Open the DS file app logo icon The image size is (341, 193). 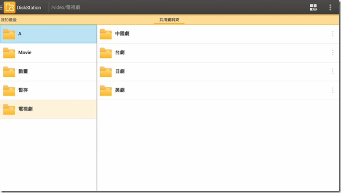pyautogui.click(x=9, y=7)
